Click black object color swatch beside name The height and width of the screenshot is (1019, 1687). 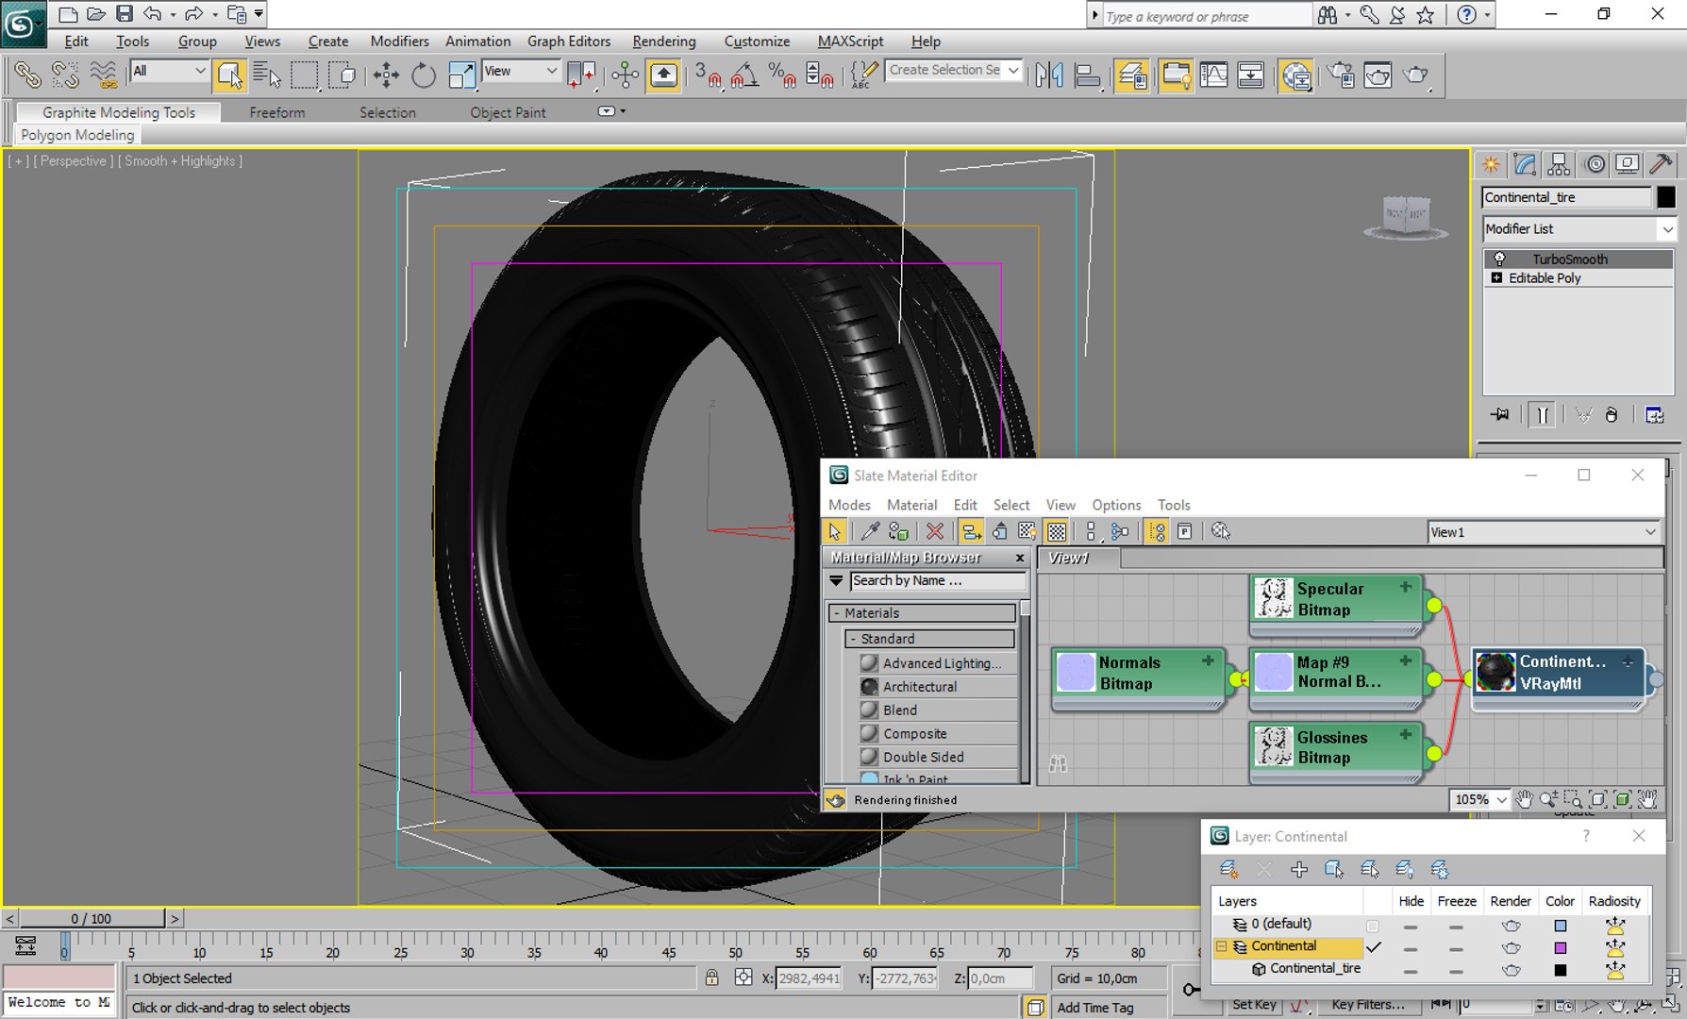click(x=1666, y=197)
